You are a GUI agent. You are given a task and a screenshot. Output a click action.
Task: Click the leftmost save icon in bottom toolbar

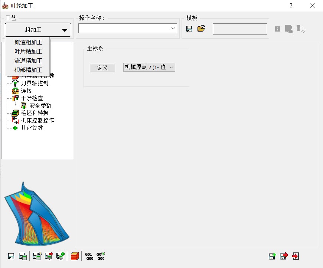point(11,256)
